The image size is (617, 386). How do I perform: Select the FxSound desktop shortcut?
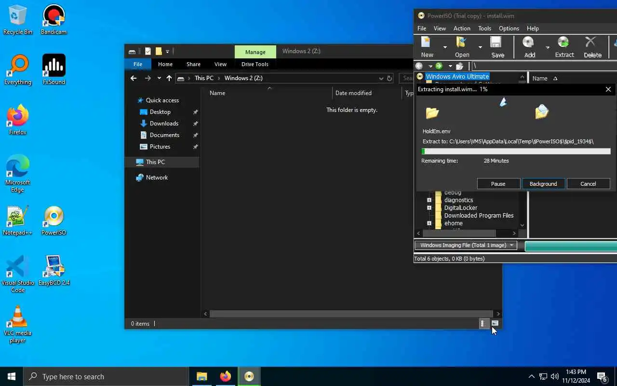tap(54, 70)
